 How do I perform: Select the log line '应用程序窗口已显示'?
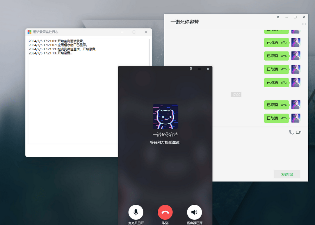[58, 45]
